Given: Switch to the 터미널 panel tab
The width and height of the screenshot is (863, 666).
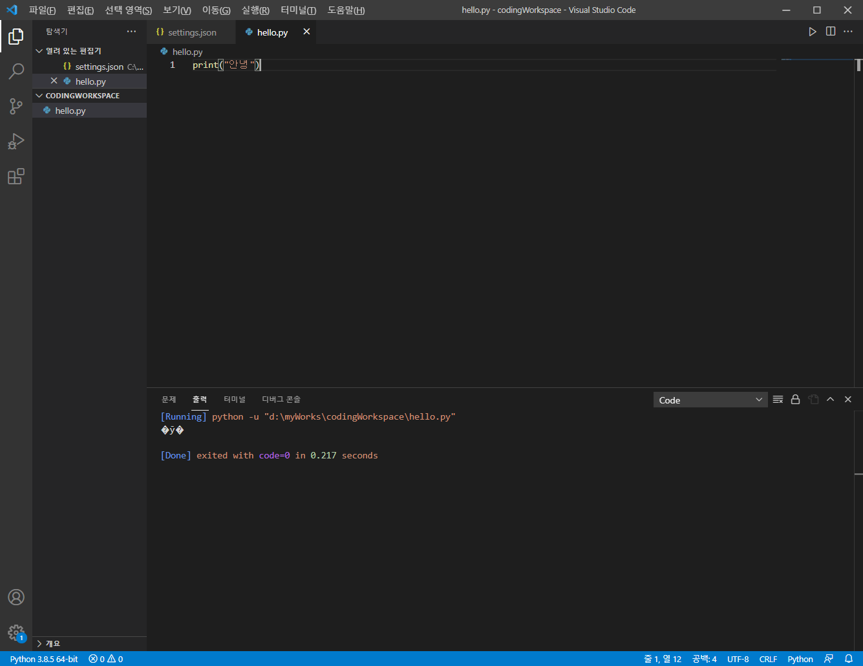Looking at the screenshot, I should [x=235, y=400].
